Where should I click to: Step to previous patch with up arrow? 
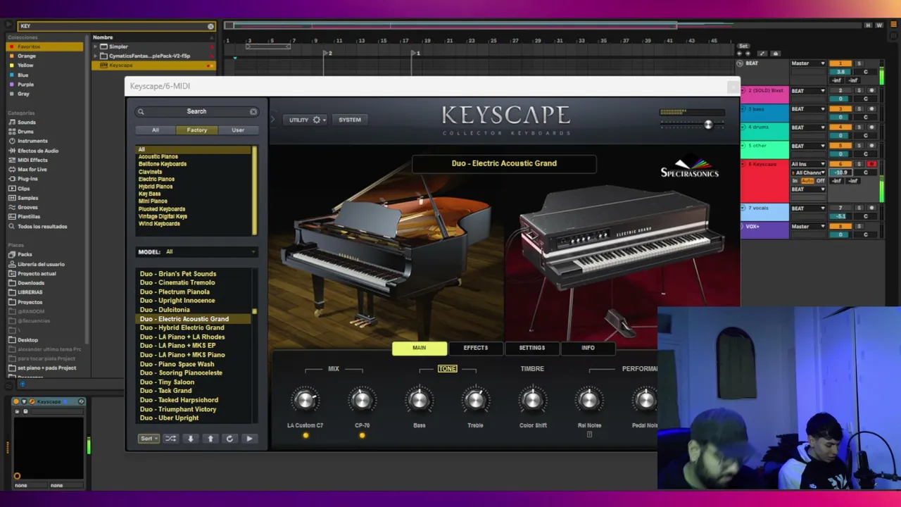[210, 439]
